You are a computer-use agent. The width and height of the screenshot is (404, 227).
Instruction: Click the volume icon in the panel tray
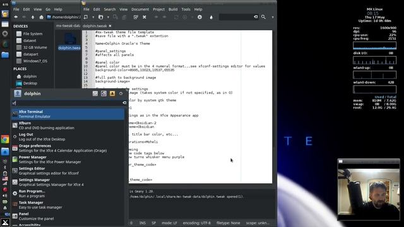pos(5,195)
